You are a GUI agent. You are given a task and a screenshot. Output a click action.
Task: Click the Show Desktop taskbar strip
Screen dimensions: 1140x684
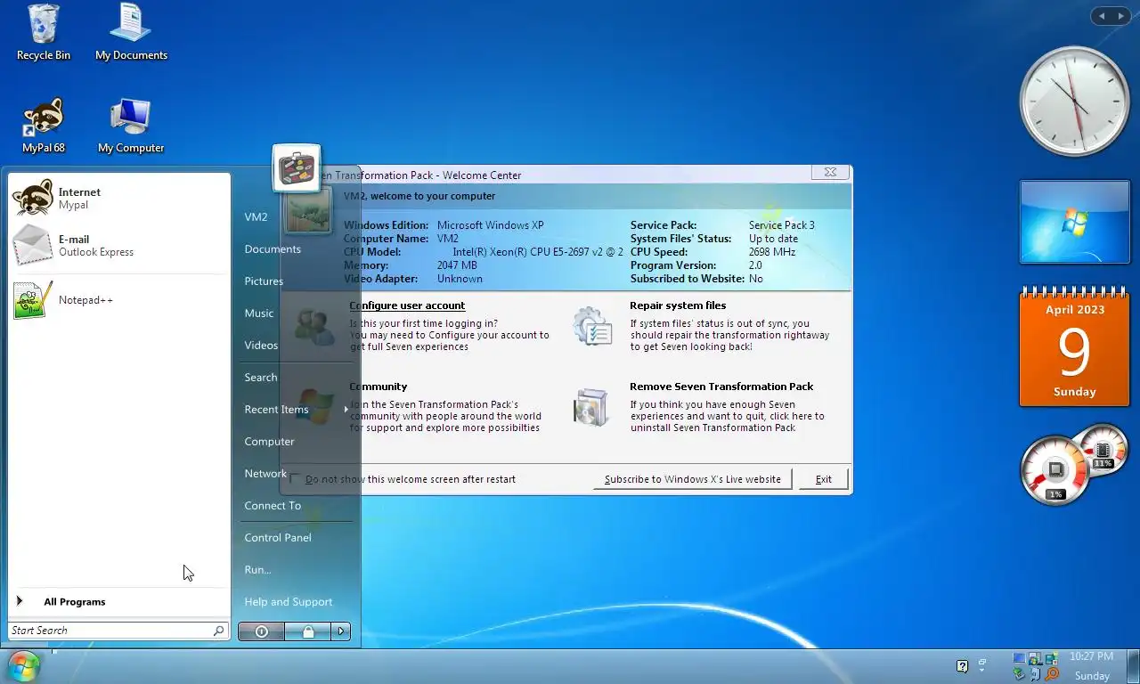(x=1133, y=666)
